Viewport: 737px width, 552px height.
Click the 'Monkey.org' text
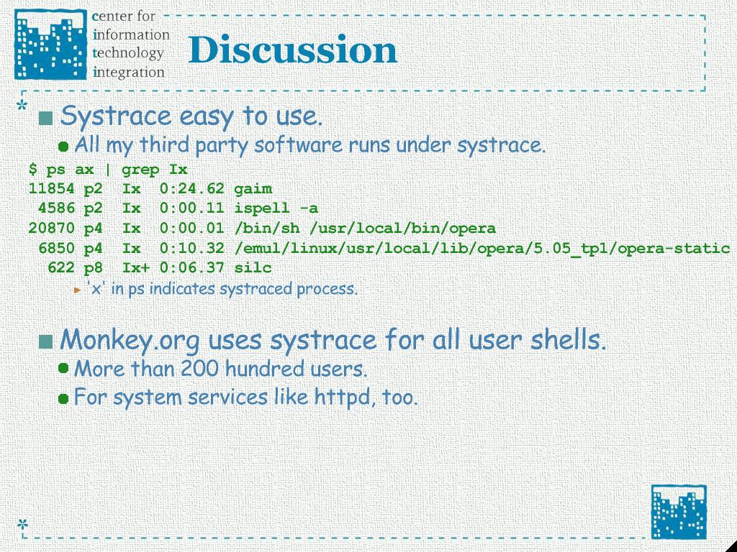coord(130,339)
